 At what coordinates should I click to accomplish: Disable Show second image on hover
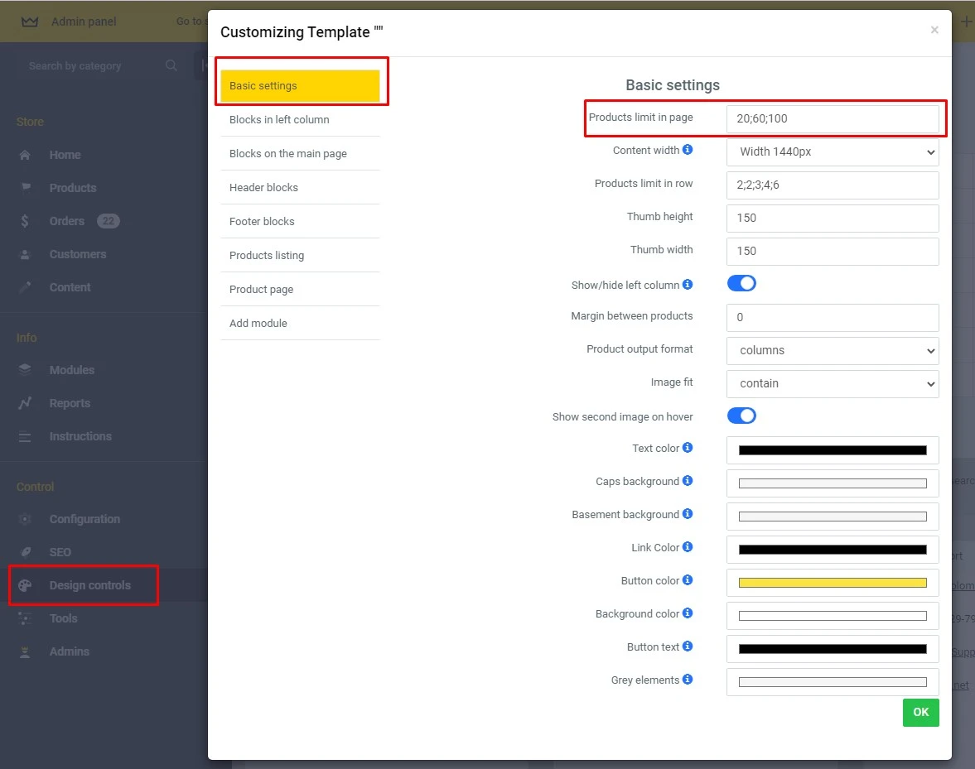click(741, 416)
